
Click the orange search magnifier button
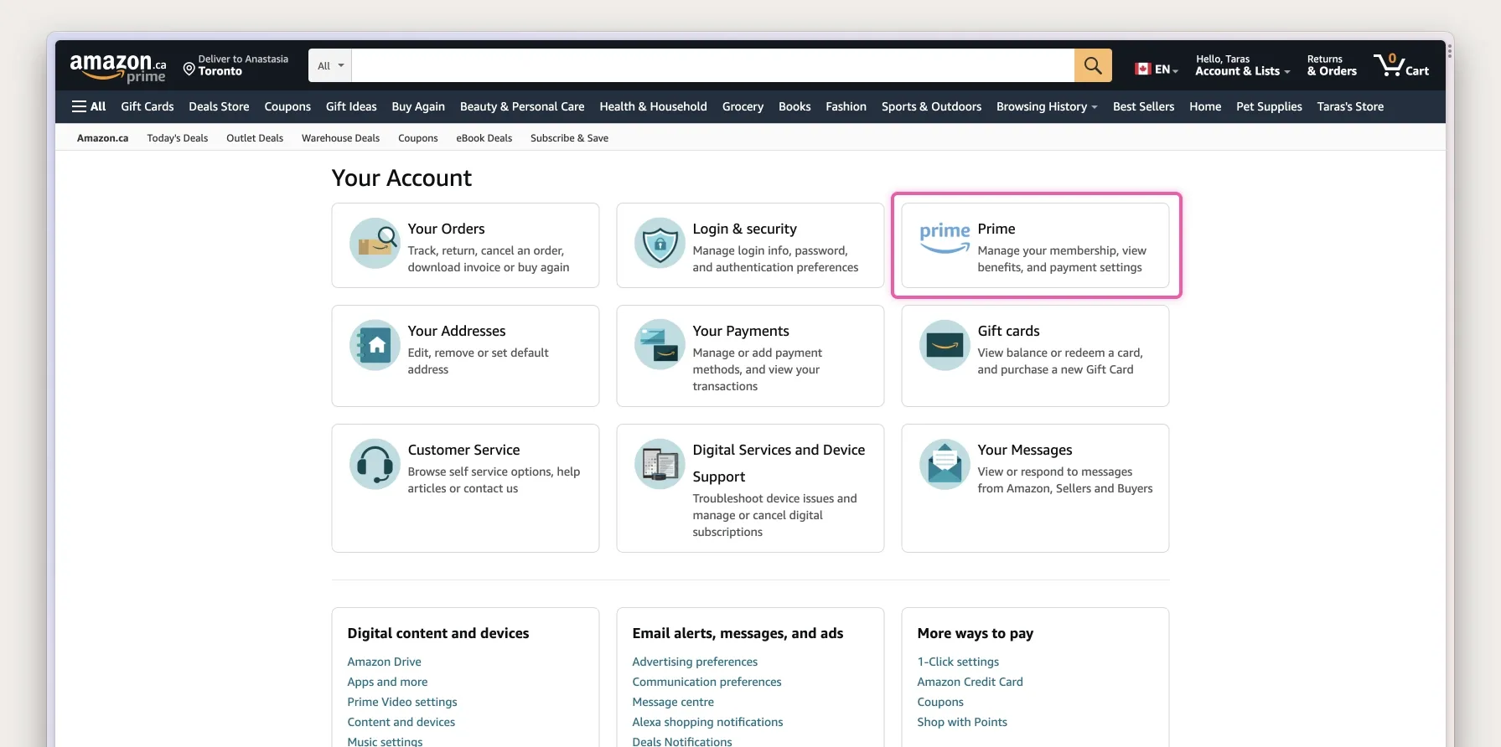pos(1093,65)
